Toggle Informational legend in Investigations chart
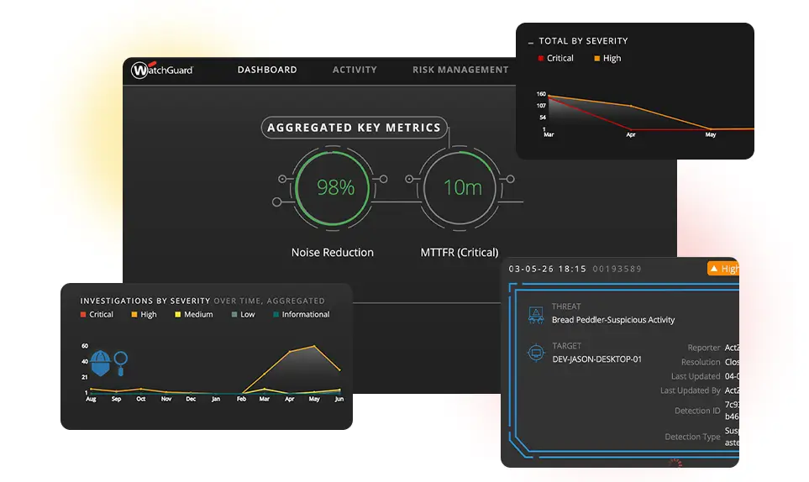Viewport: 809px width, 482px height. pyautogui.click(x=302, y=314)
